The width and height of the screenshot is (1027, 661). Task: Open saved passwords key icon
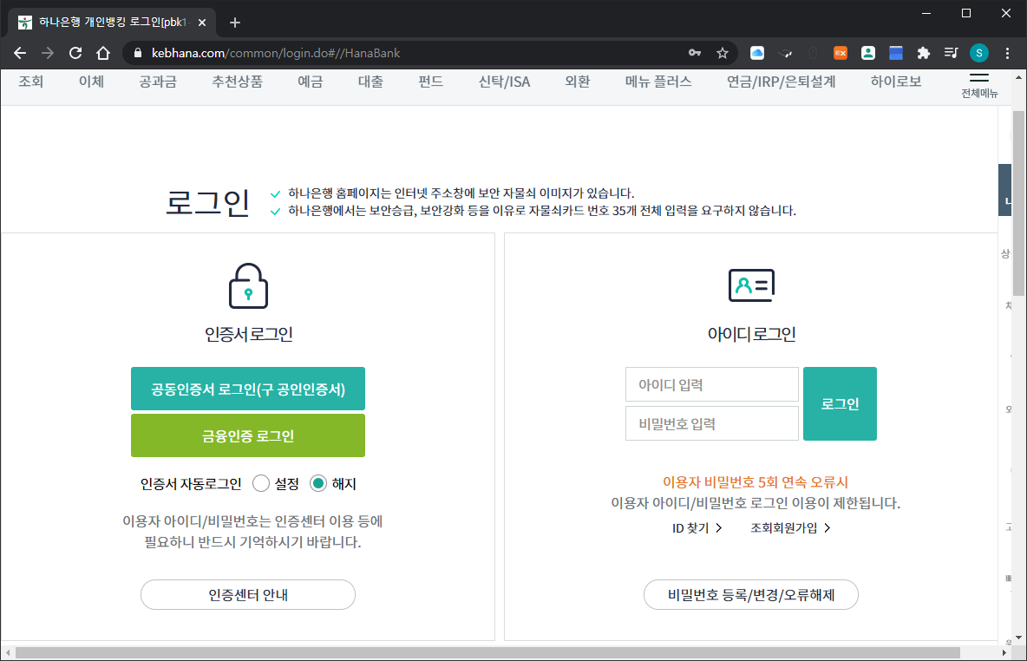[x=695, y=53]
